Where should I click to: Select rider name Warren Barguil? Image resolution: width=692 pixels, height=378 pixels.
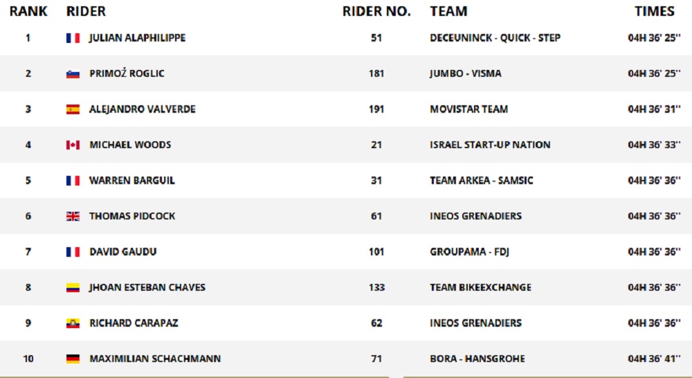pyautogui.click(x=131, y=181)
